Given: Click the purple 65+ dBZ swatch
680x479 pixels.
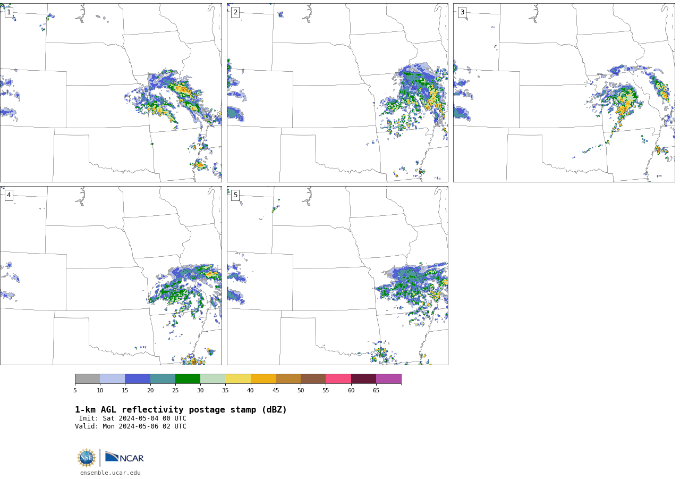Looking at the screenshot, I should tap(388, 379).
